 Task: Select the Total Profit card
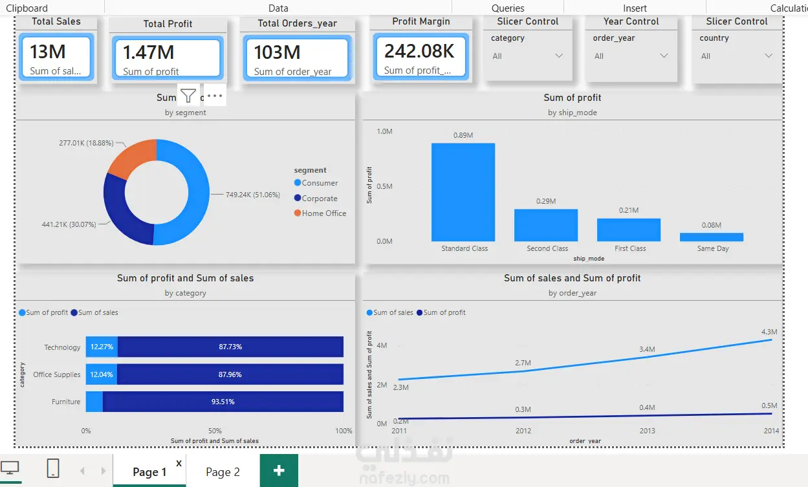coord(168,58)
